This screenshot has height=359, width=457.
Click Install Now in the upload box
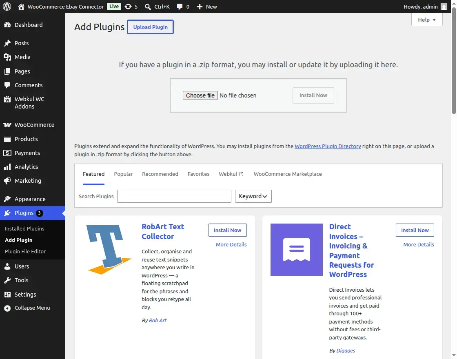coord(313,95)
